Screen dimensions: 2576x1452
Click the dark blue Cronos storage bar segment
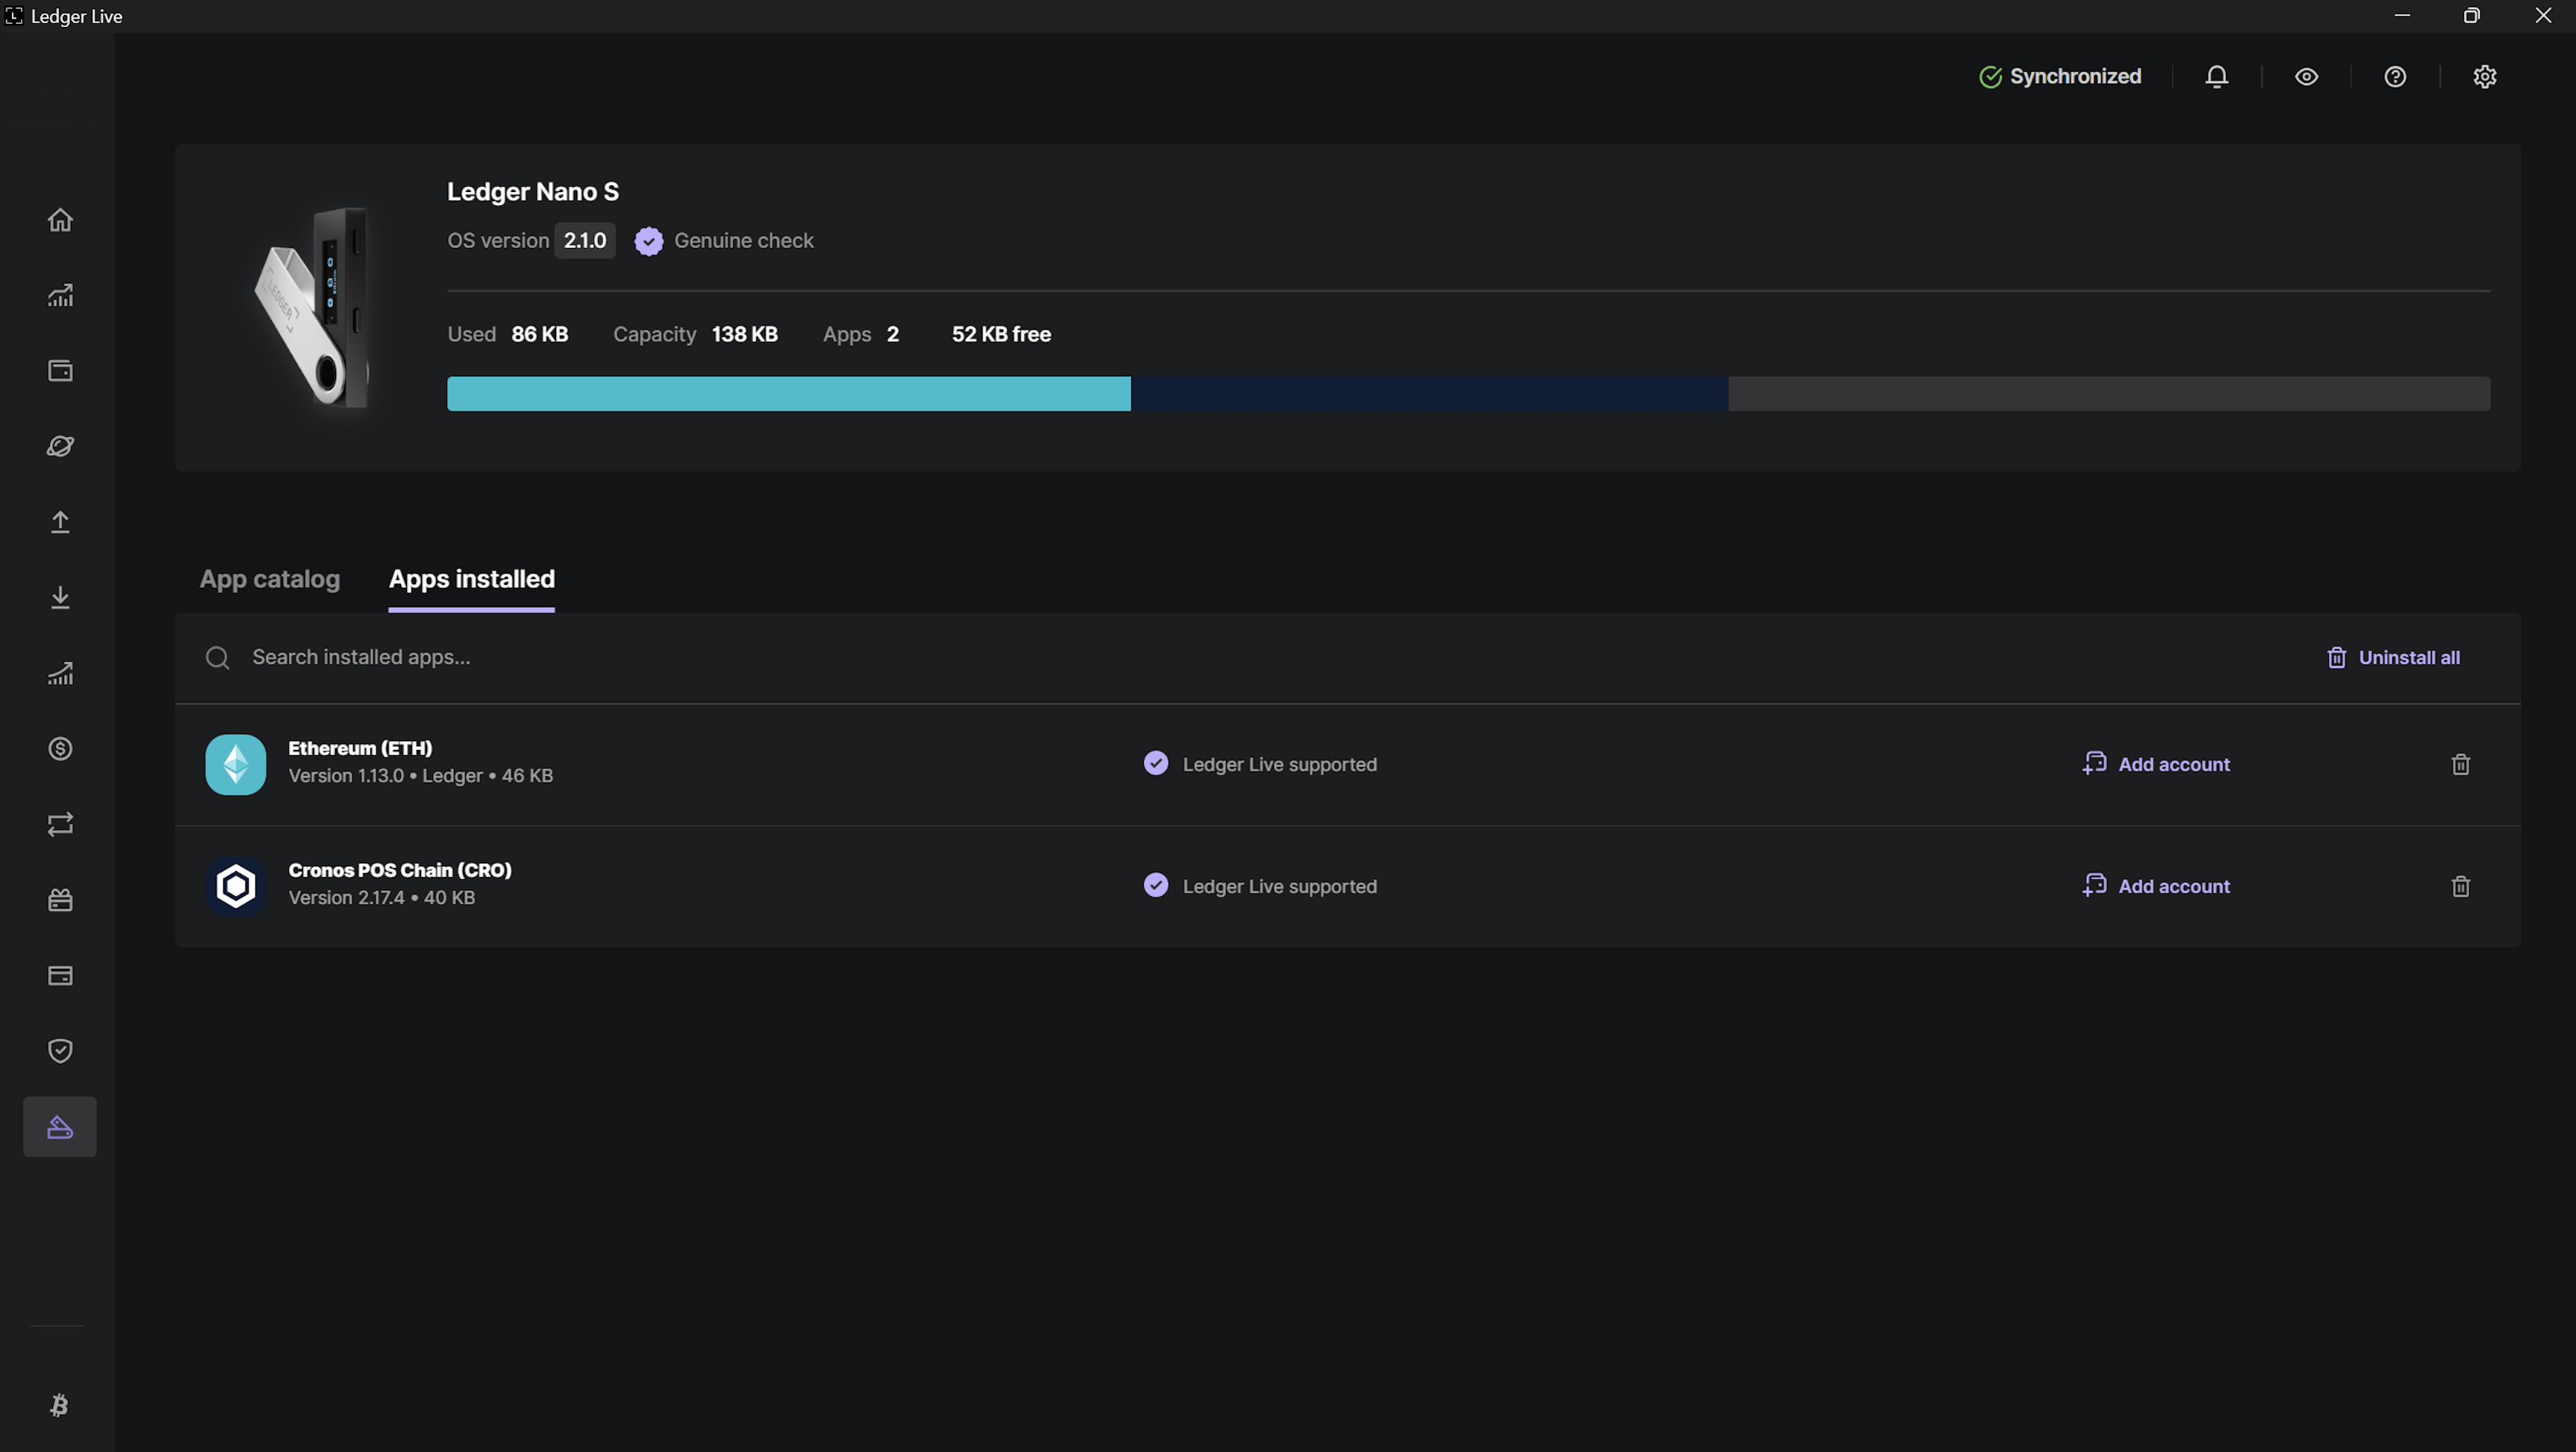pyautogui.click(x=1429, y=394)
